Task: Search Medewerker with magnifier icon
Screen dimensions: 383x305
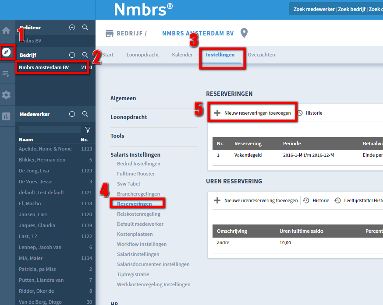Action: tap(85, 114)
